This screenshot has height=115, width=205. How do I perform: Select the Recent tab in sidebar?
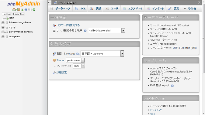pos(6,14)
